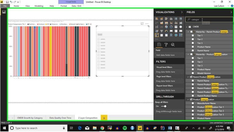Open the CMDB Growth by Category page
The width and height of the screenshot is (234, 132).
(x=30, y=118)
